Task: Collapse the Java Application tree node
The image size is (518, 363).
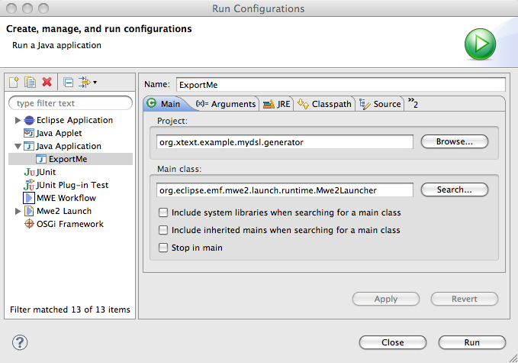Action: pyautogui.click(x=18, y=146)
